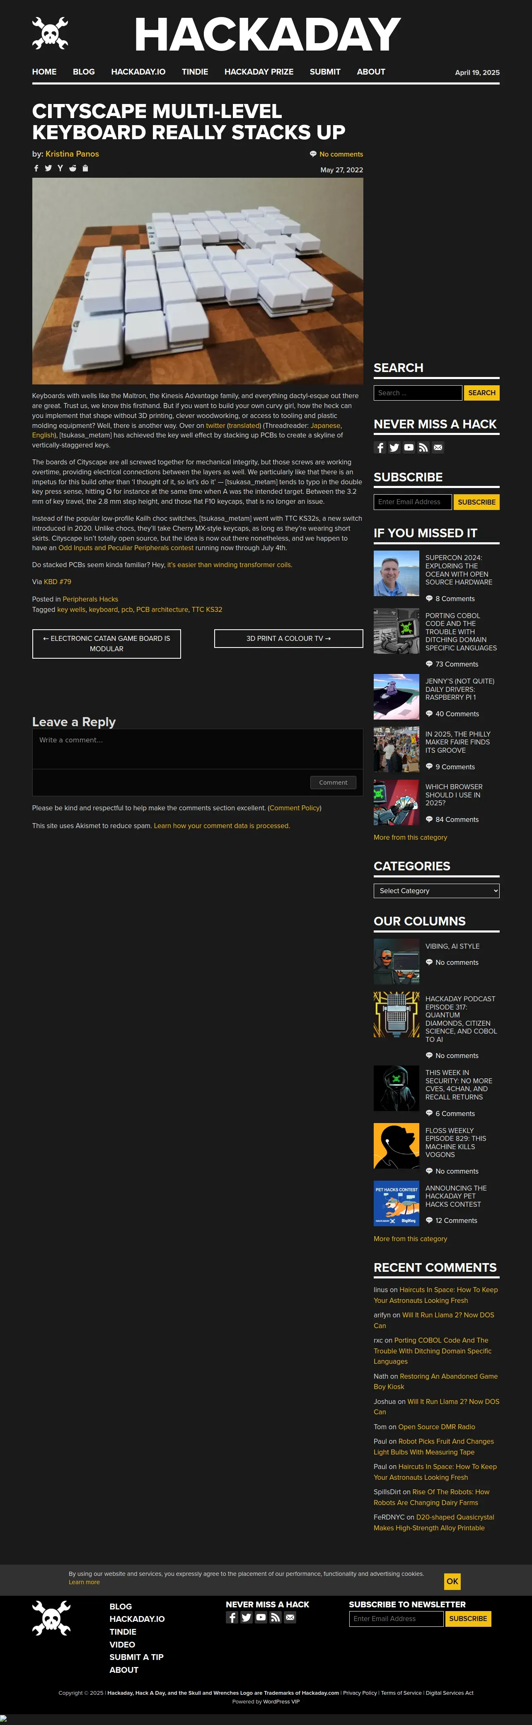Open Pet Hacks Contest thumbnail
The height and width of the screenshot is (1725, 532).
coord(396,1203)
